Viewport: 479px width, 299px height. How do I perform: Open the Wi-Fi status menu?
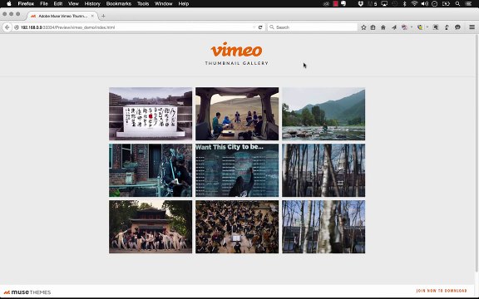click(x=414, y=3)
